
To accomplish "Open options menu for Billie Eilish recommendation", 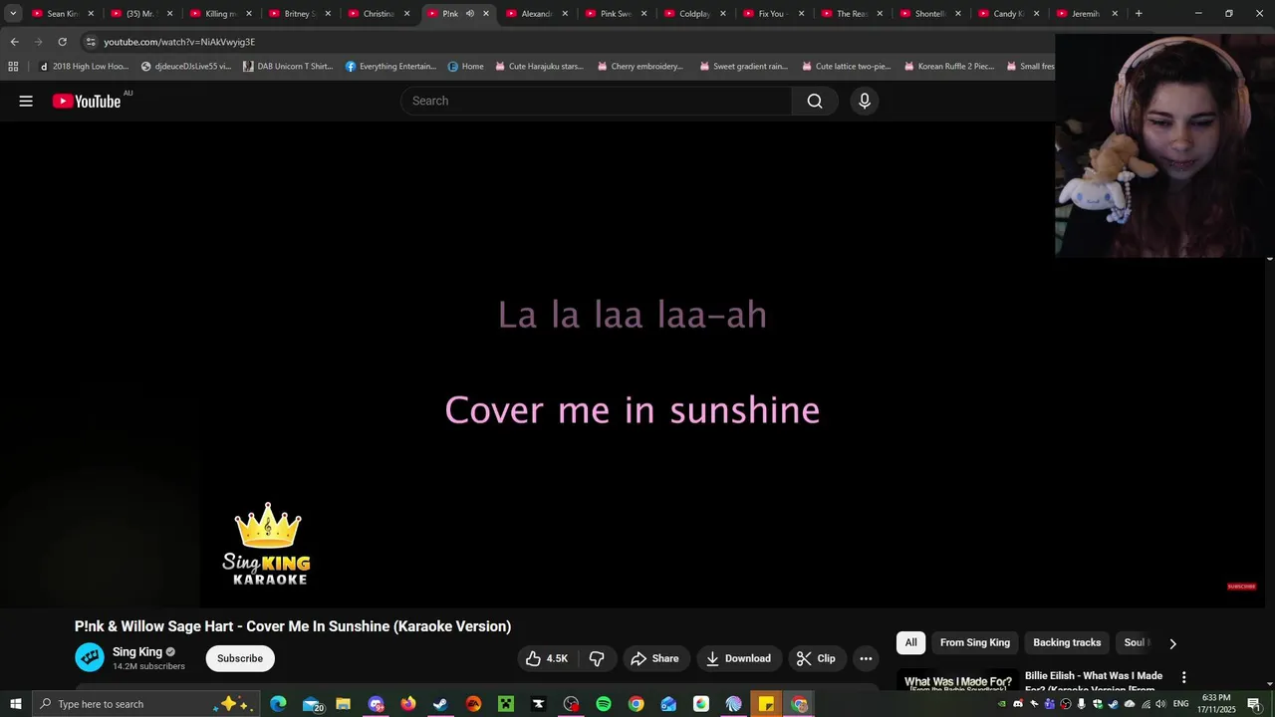I will [x=1183, y=677].
